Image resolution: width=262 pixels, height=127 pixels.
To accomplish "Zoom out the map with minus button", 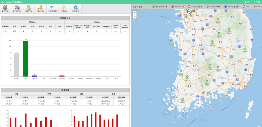I will pos(135,17).
